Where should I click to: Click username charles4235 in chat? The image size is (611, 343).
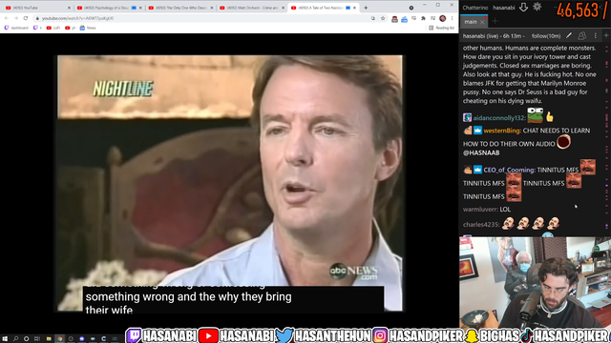point(481,225)
